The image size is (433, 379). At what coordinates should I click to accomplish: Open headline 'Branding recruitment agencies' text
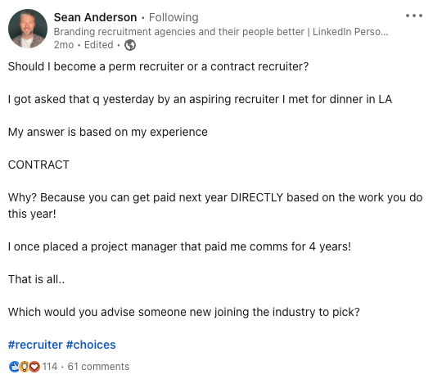pos(221,32)
